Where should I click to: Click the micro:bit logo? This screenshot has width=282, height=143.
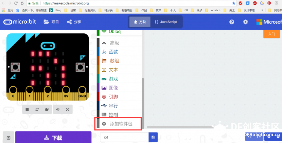click(x=20, y=22)
